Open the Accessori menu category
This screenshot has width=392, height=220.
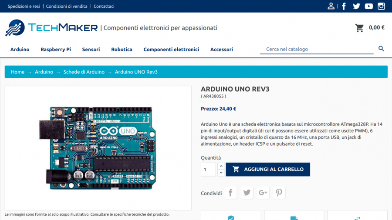click(x=222, y=50)
